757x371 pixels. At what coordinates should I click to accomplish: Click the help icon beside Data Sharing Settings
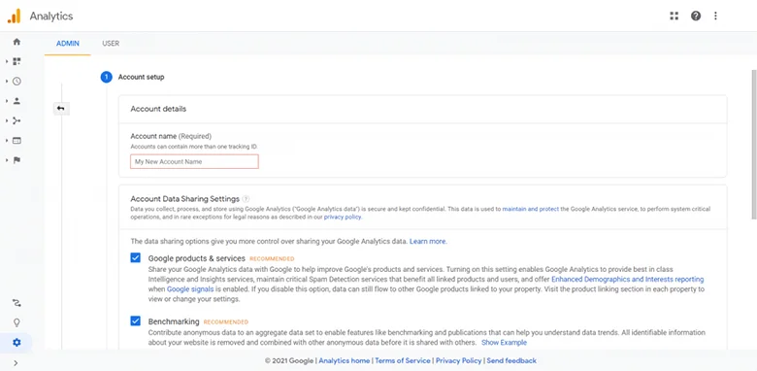coord(247,198)
